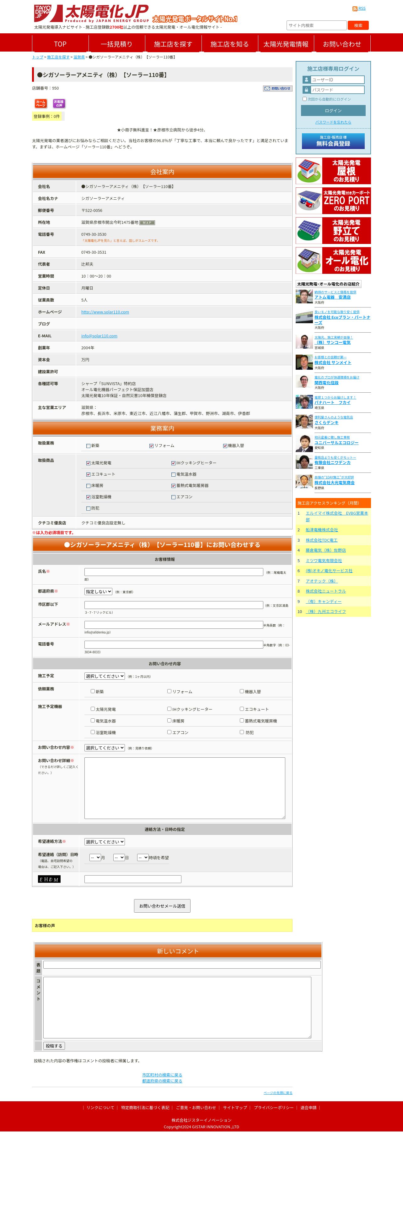Tick the 機器入替 checkbox in 依頼業務
Image resolution: width=403 pixels, height=1211 pixels.
[x=242, y=692]
